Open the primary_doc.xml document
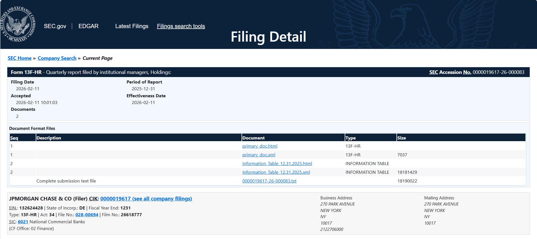 (259, 155)
